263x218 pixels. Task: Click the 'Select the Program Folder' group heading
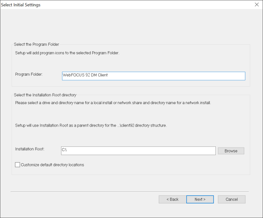[x=36, y=45]
